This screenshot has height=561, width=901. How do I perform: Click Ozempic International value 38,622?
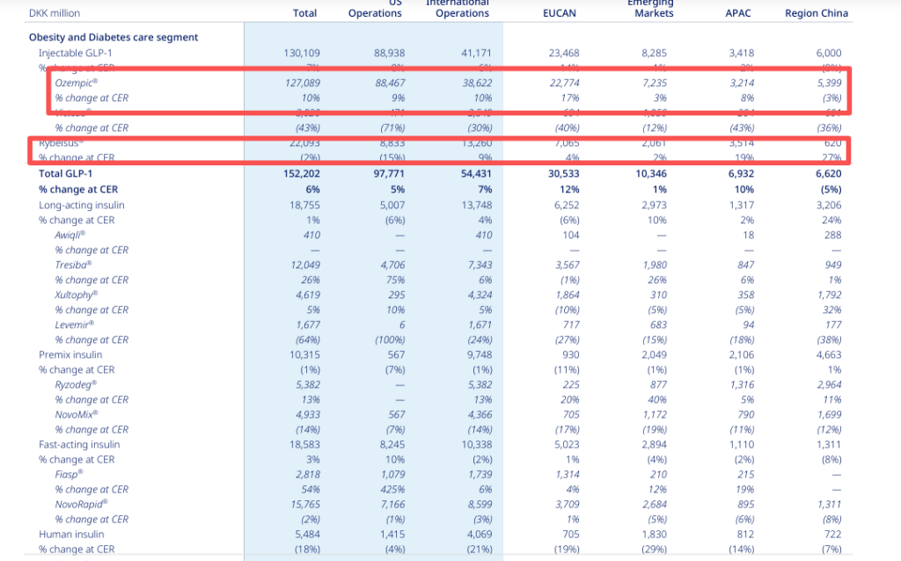pyautogui.click(x=477, y=83)
